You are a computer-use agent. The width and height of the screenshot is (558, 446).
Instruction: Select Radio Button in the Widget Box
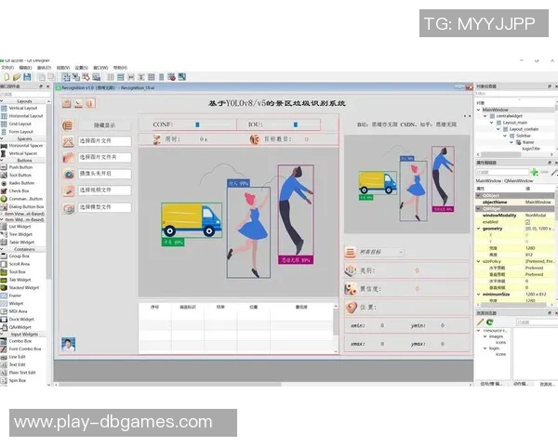(21, 183)
